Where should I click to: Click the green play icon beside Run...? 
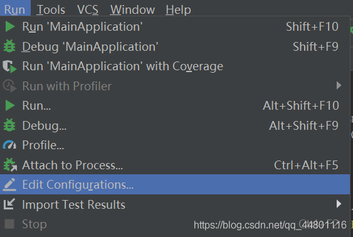(9, 105)
